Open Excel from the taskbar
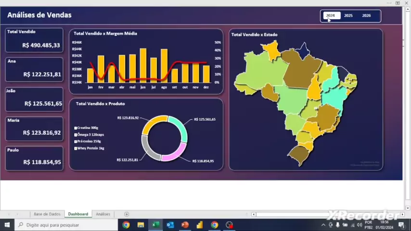 (x=155, y=225)
